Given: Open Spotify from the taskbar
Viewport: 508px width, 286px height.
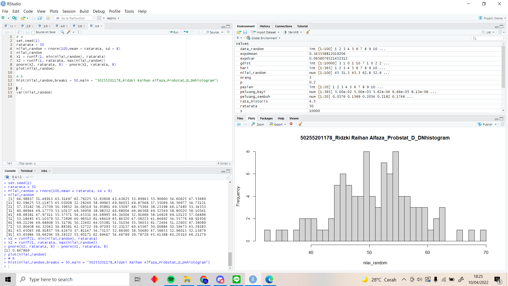Looking at the screenshot, I should [171, 279].
